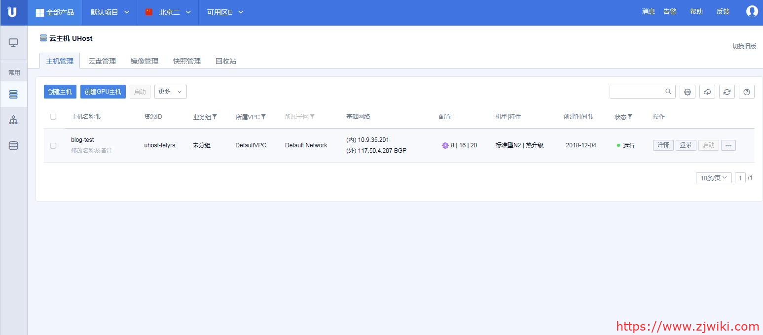Click the cloud download export icon
Screen dimensions: 763x335
click(707, 92)
